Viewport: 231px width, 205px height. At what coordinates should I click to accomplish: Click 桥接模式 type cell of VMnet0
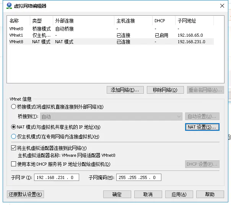pos(41,29)
